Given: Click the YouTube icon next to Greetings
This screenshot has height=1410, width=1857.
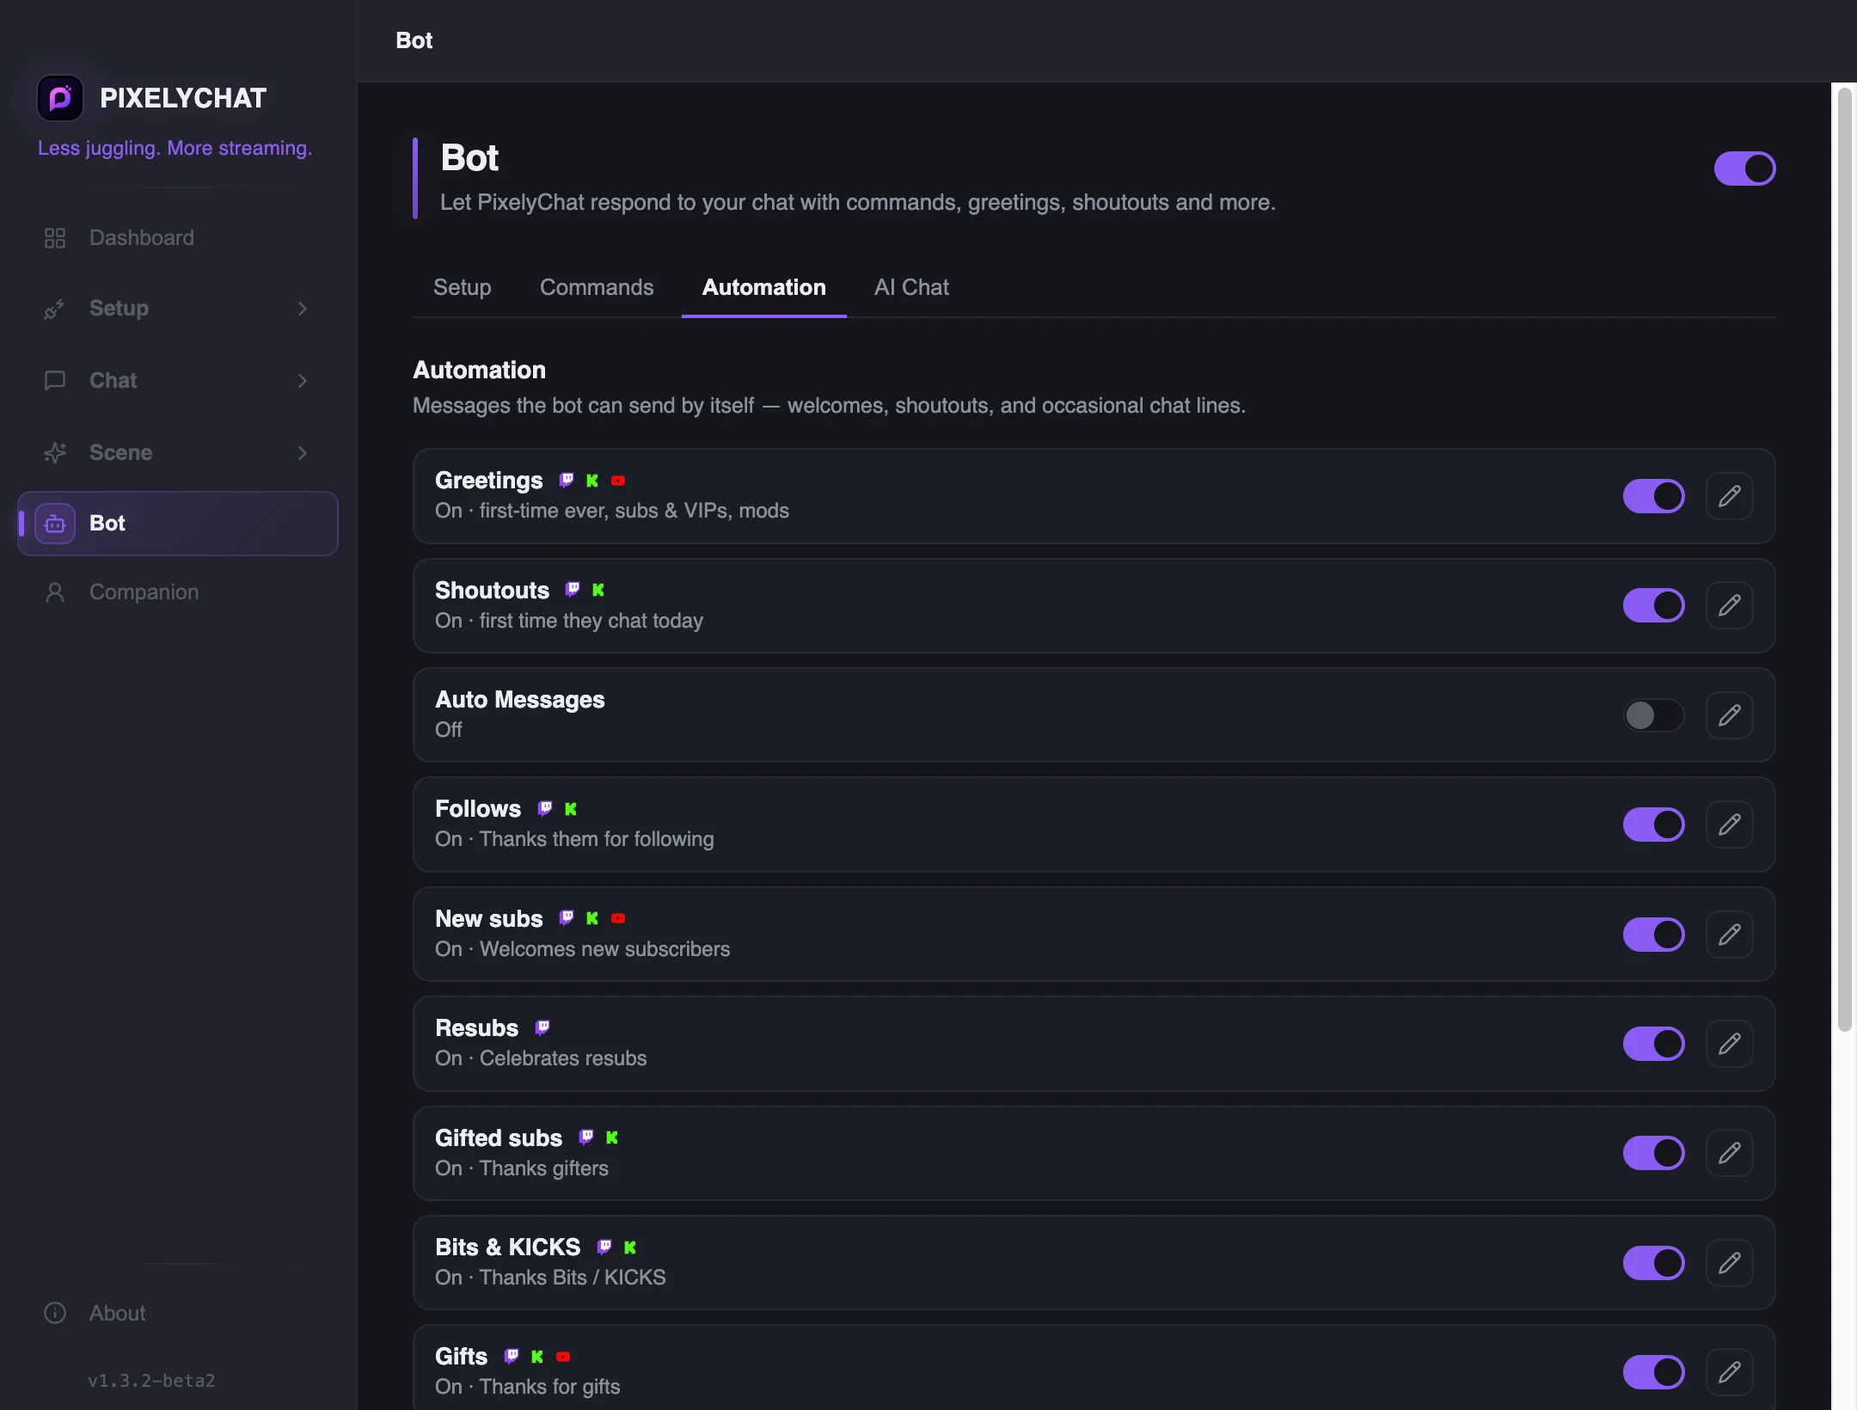Looking at the screenshot, I should 618,481.
